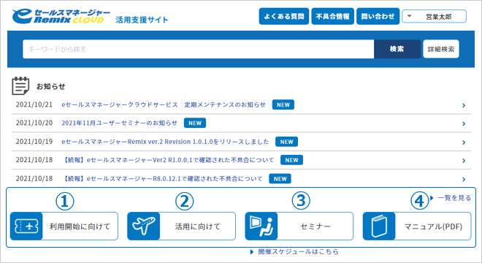Expand the 2021/10/18 R8.0.12.1 notice chevron

tap(464, 179)
